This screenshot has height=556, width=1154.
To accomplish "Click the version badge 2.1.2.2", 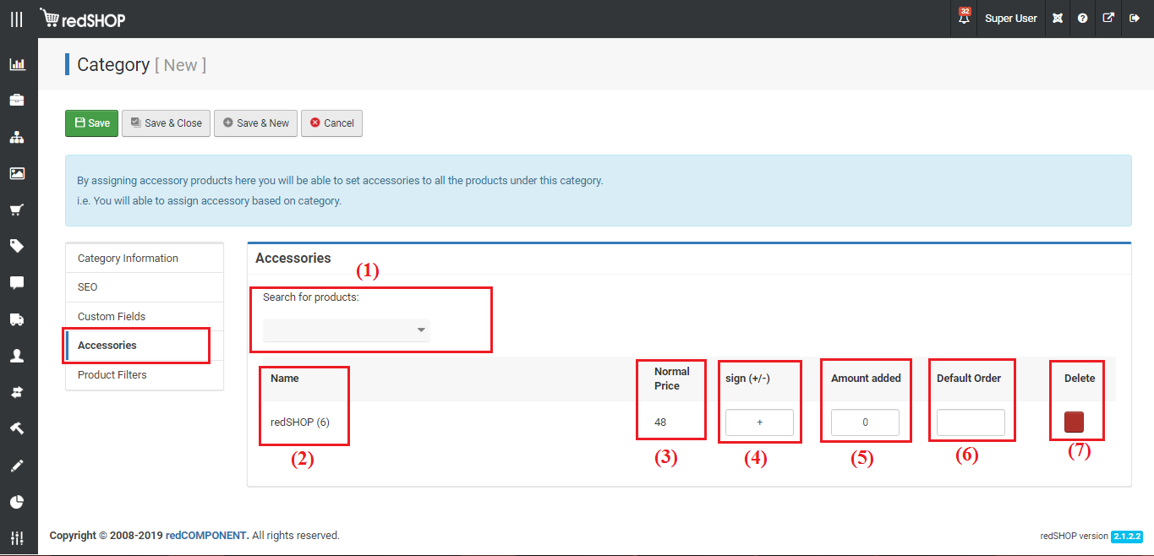I will [1127, 536].
